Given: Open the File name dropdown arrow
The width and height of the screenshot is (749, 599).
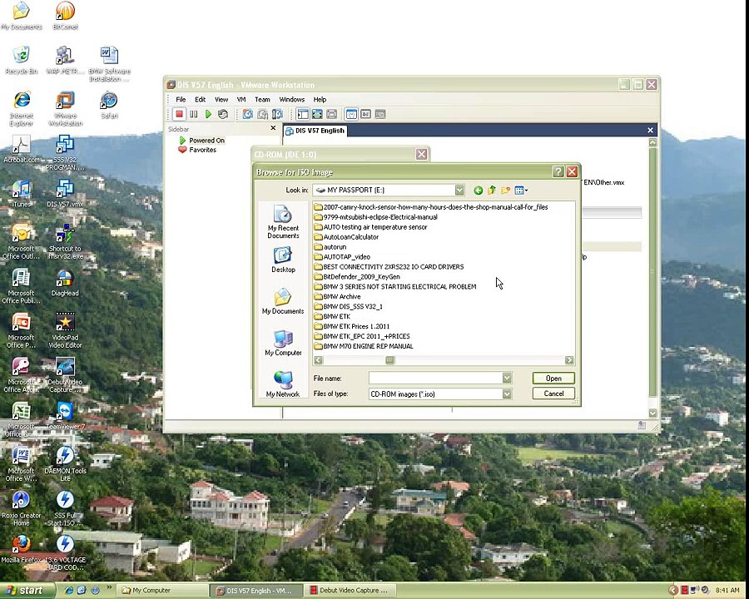Looking at the screenshot, I should pyautogui.click(x=507, y=379).
